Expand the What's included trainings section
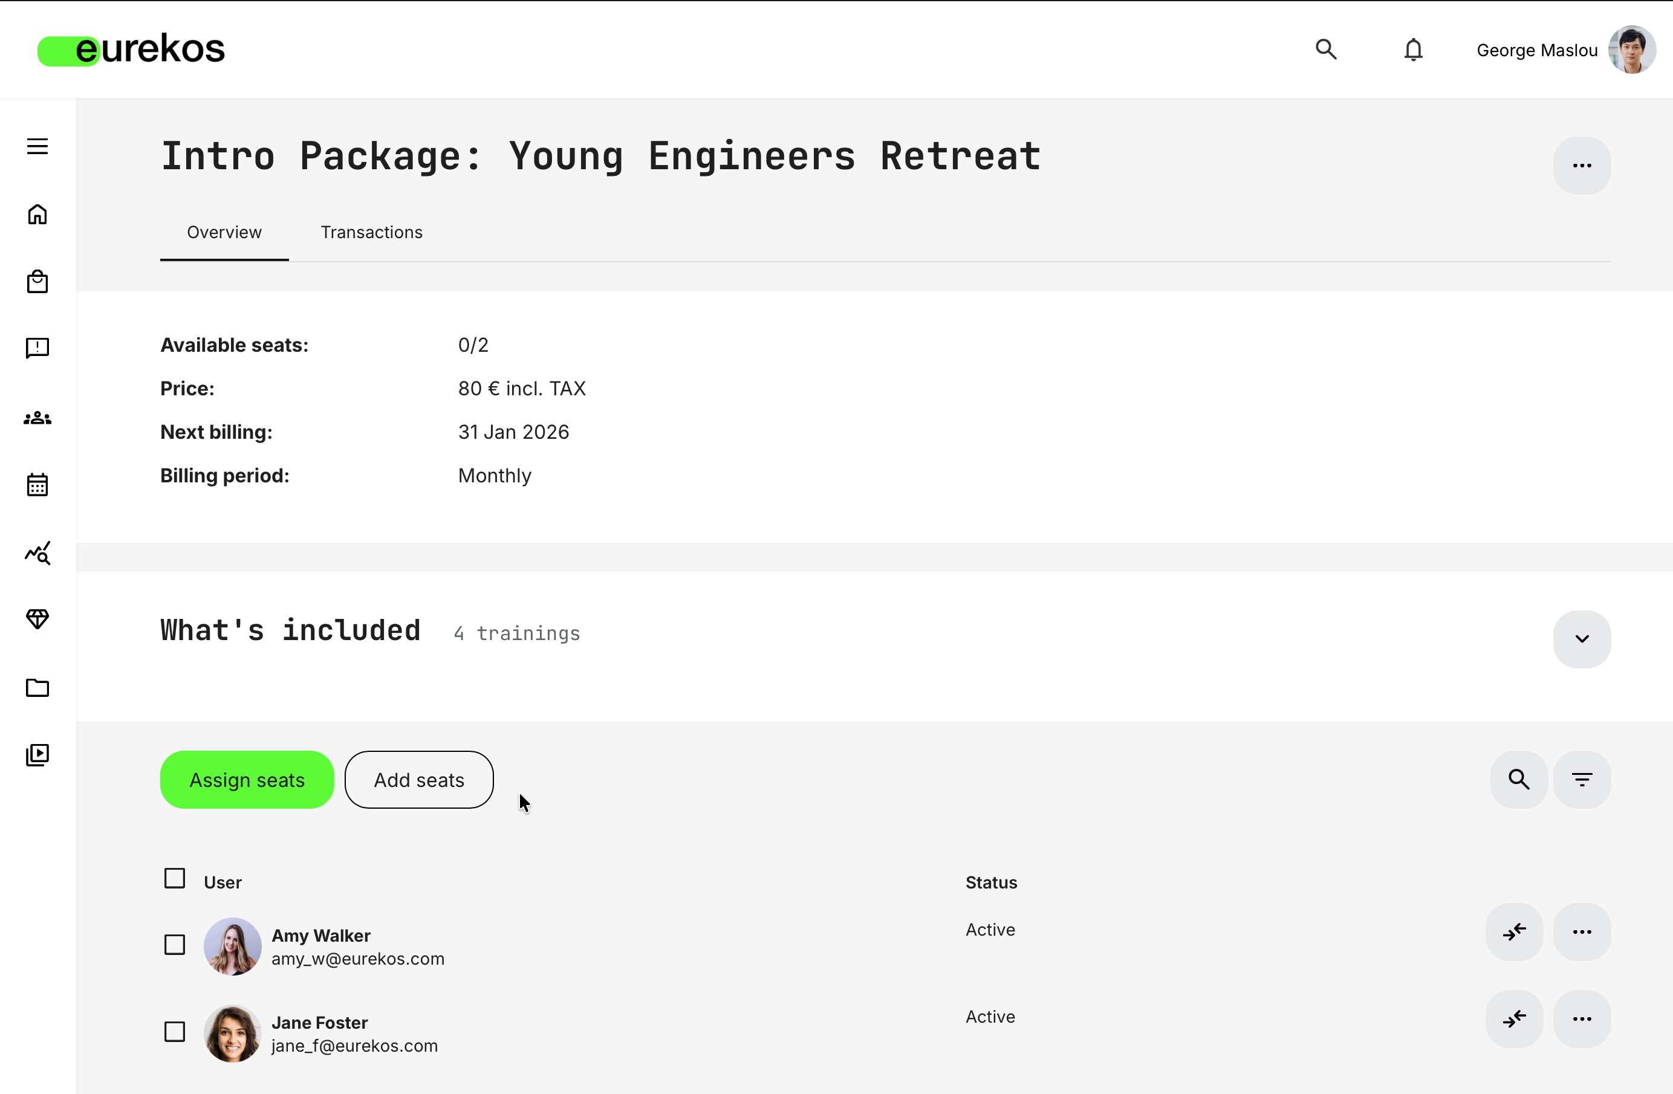 click(1582, 639)
